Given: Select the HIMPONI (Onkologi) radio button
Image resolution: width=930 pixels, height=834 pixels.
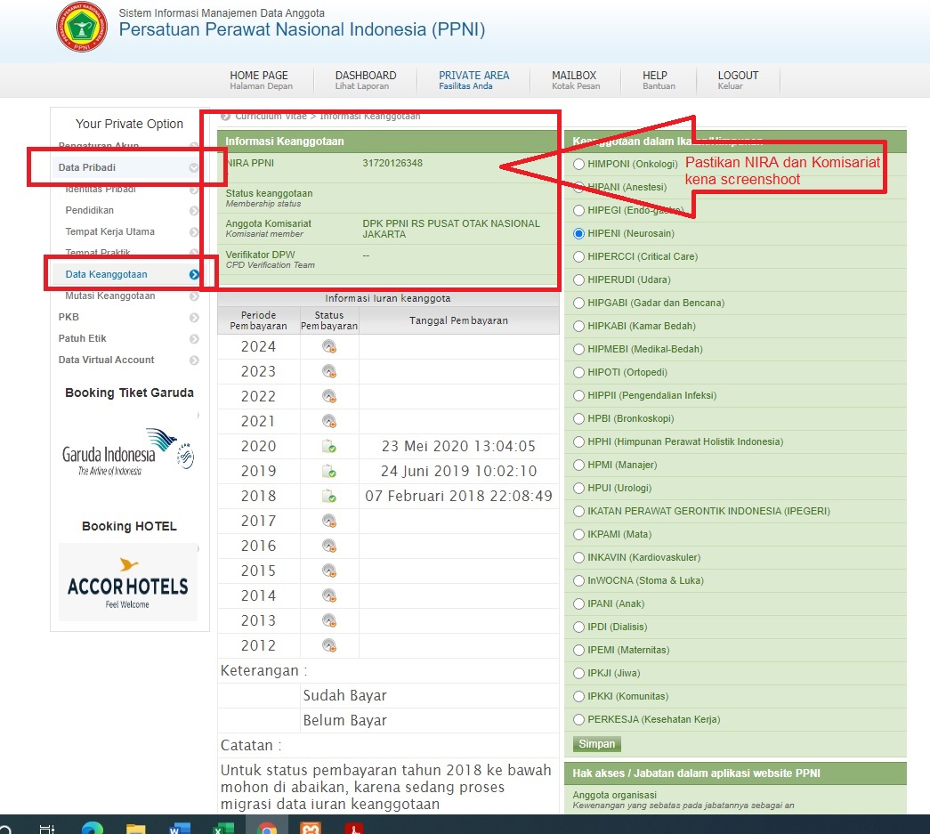Looking at the screenshot, I should [x=579, y=165].
